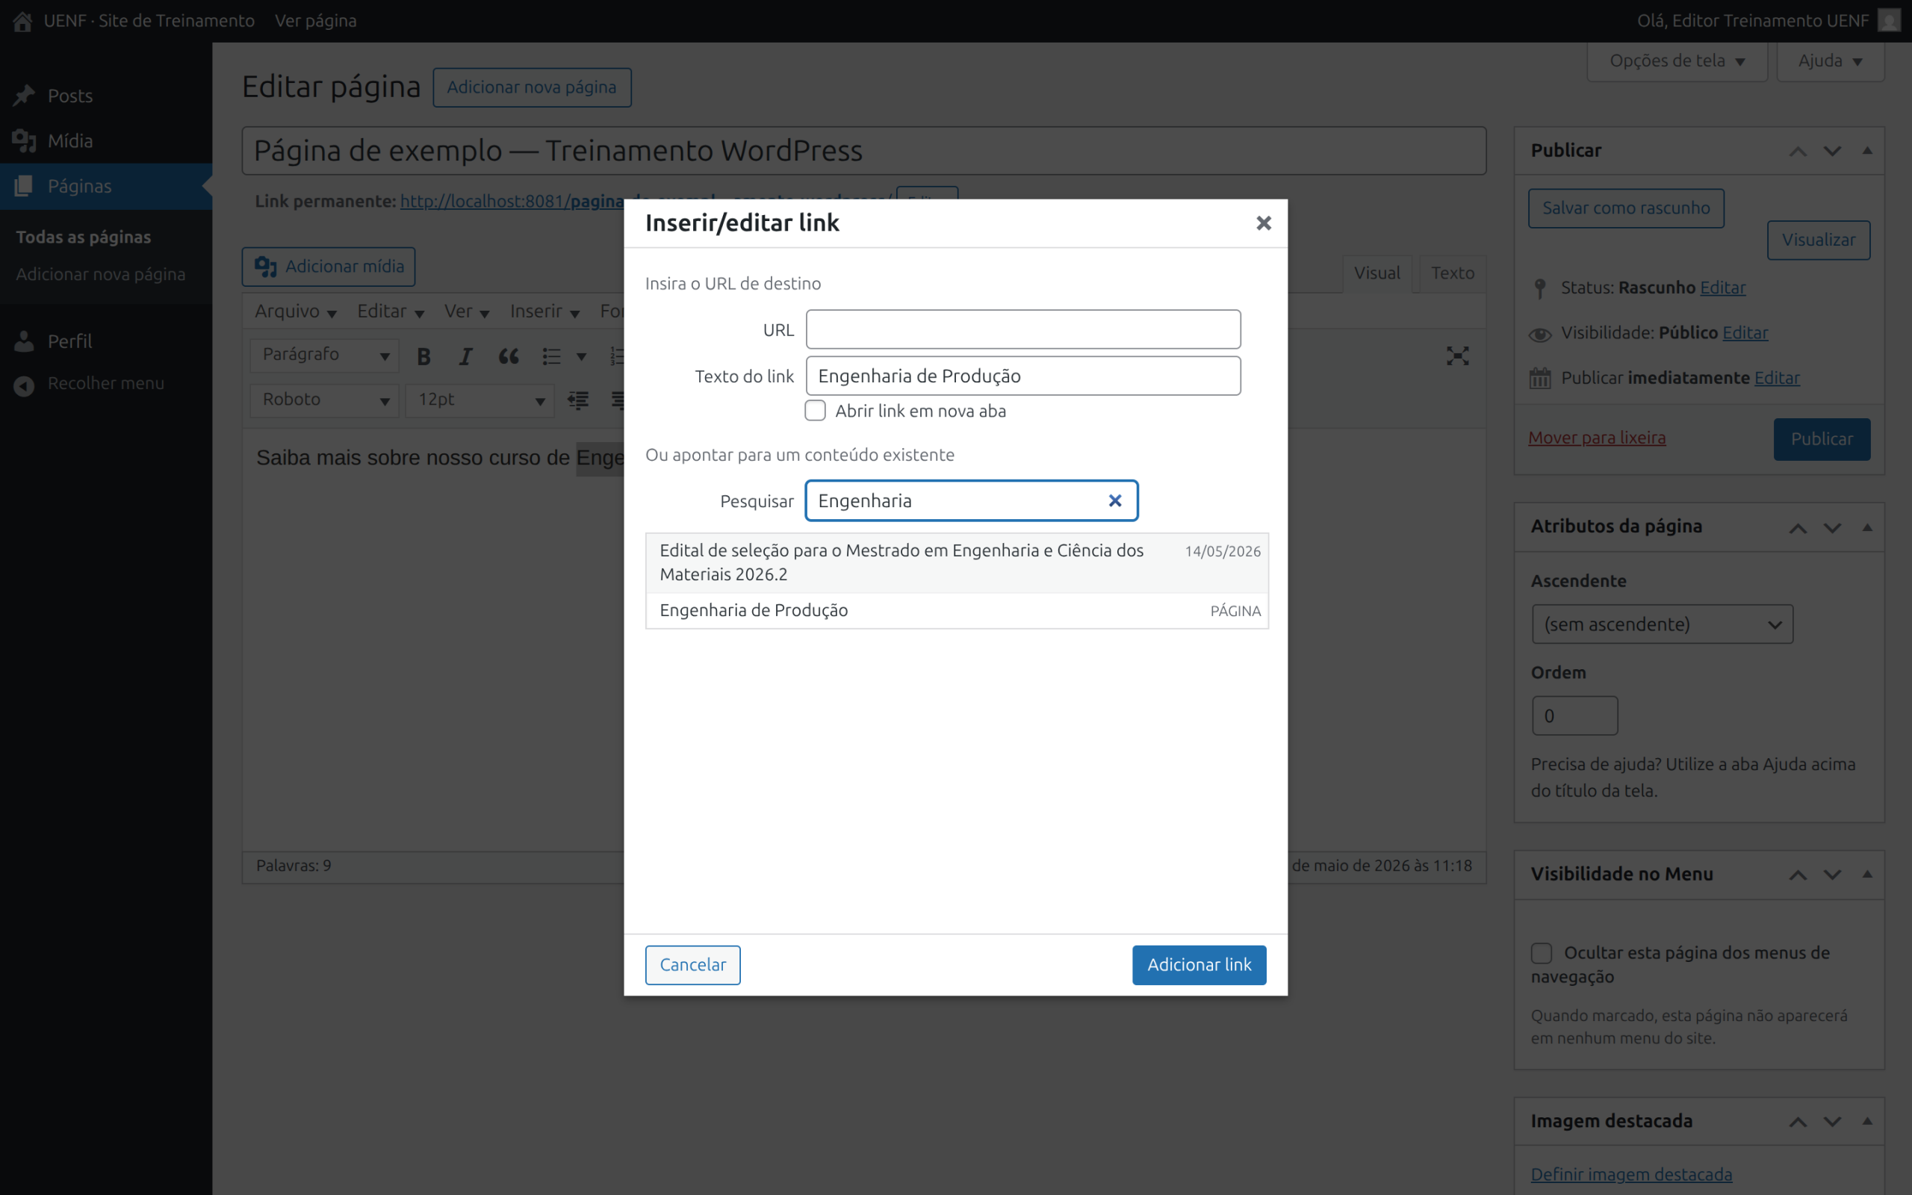This screenshot has height=1195, width=1912.
Task: Click the Texto do link field
Action: click(x=1023, y=376)
